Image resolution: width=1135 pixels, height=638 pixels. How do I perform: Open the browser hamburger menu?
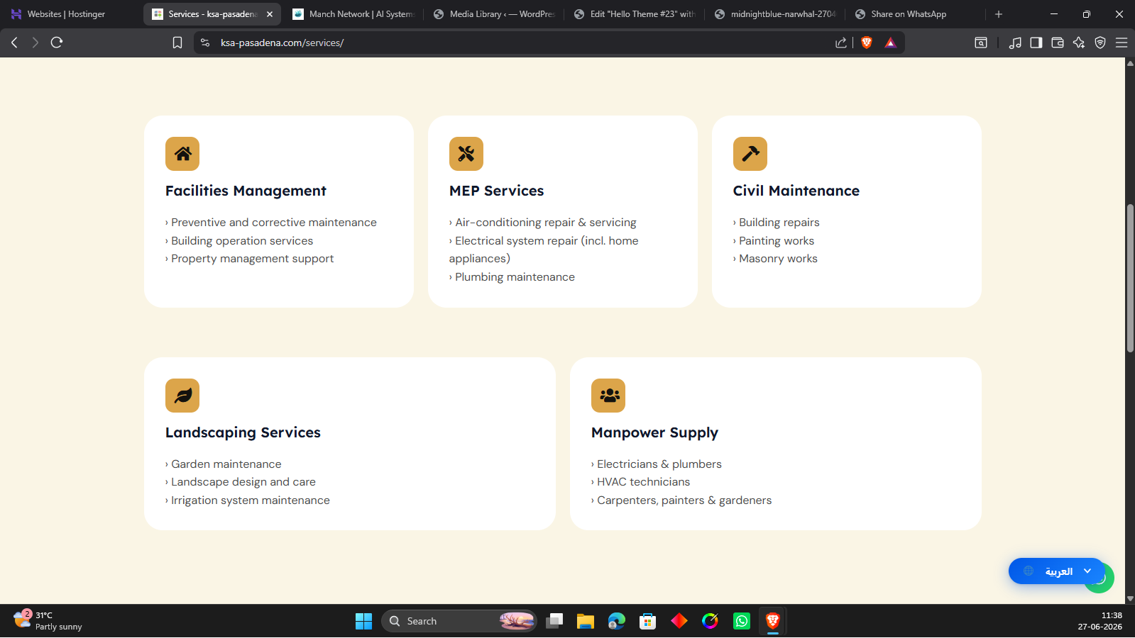[x=1122, y=43]
